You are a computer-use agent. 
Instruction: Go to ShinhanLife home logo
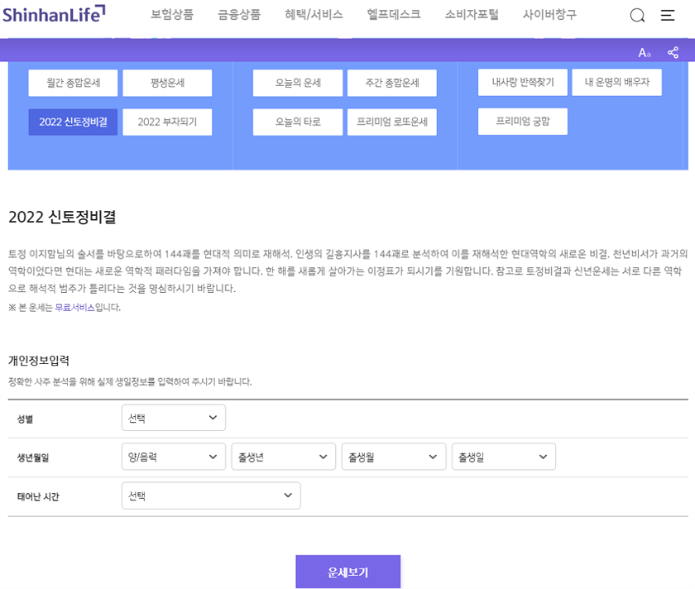(54, 14)
